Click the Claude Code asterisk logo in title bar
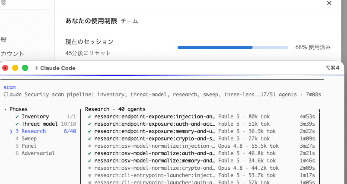Viewport: 347px width, 184px height. coord(36,68)
